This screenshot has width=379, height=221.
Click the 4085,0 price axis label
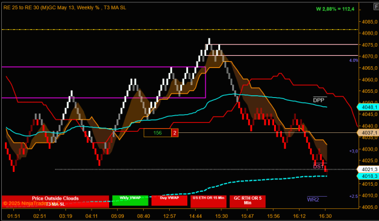(x=369, y=22)
